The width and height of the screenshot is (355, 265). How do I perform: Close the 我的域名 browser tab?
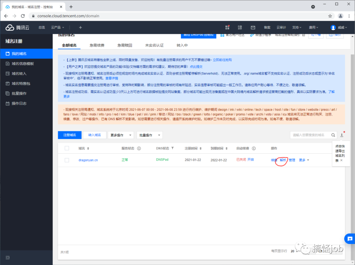[x=61, y=7]
